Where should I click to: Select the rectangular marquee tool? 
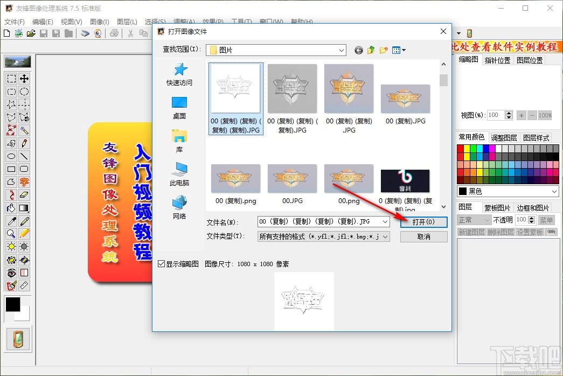coord(11,79)
